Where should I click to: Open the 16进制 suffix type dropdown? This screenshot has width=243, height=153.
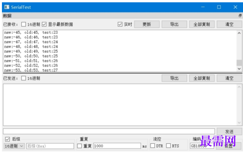click(14, 146)
